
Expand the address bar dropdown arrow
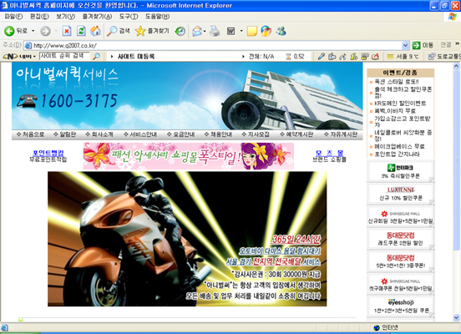coord(405,45)
